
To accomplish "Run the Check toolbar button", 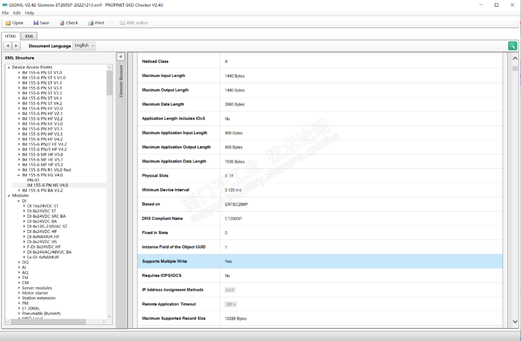I will (69, 23).
